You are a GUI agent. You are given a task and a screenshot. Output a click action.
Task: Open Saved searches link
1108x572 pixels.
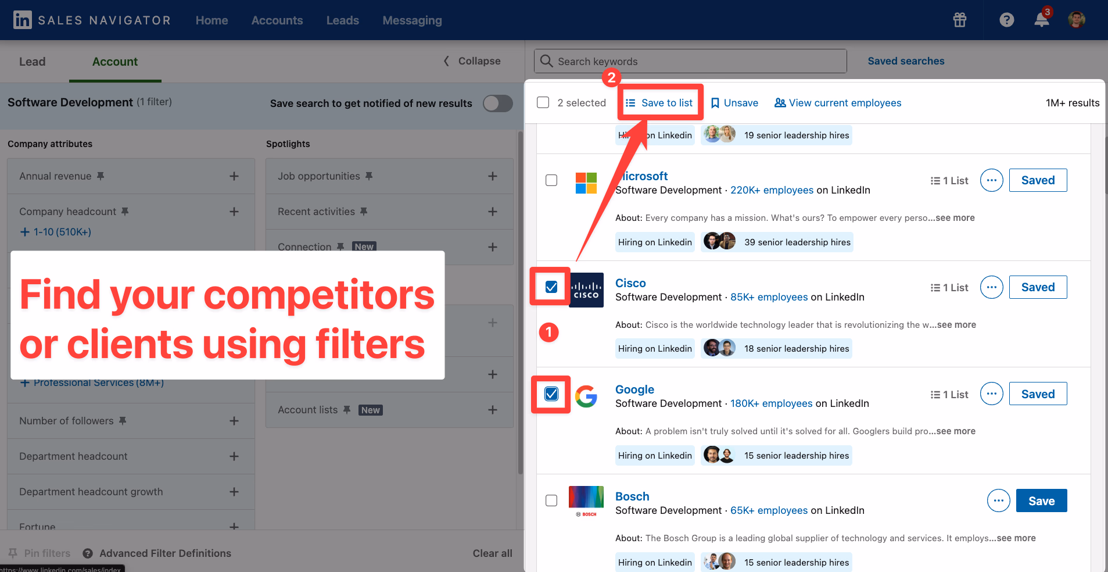(x=906, y=61)
